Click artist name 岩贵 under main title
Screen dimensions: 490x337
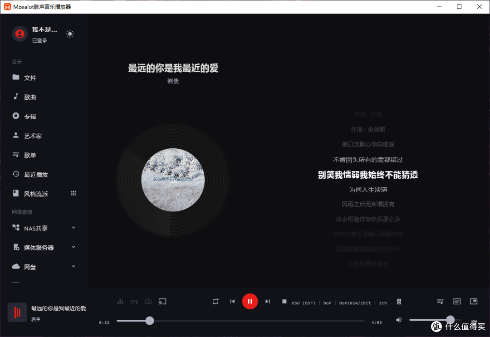click(173, 81)
